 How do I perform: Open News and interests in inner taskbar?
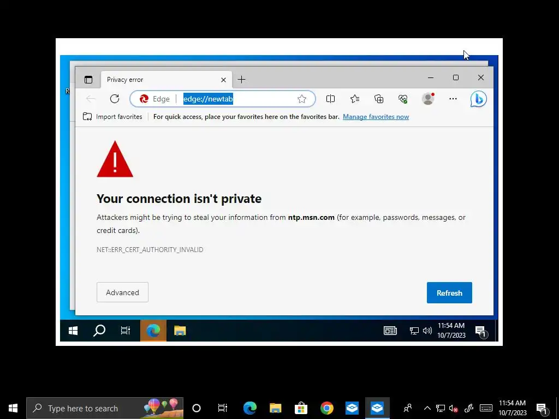pyautogui.click(x=390, y=331)
